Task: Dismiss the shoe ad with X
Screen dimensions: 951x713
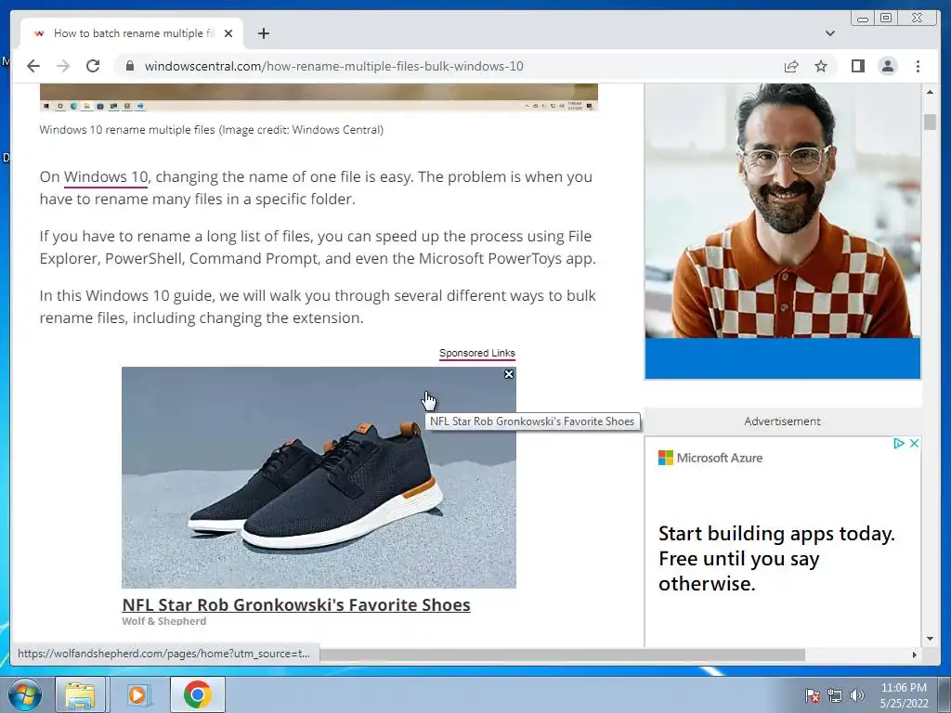Action: pyautogui.click(x=509, y=374)
